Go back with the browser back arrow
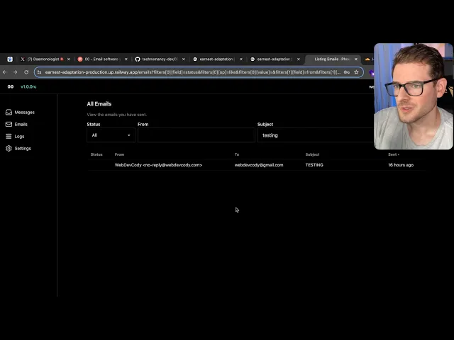This screenshot has width=454, height=340. click(5, 72)
